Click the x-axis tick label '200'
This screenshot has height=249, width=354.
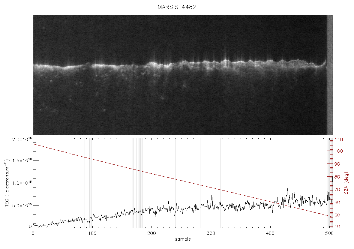(x=151, y=233)
